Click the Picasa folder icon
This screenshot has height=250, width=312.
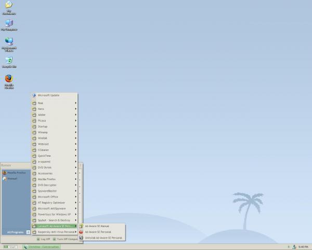(34, 121)
